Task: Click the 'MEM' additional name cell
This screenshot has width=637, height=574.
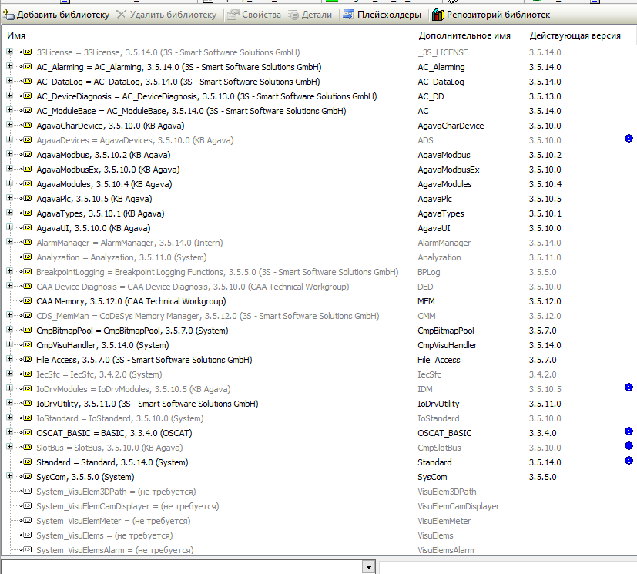Action: point(426,301)
